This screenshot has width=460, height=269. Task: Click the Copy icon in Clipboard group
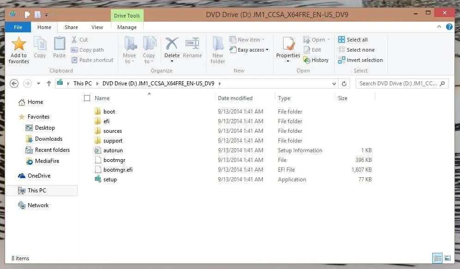pyautogui.click(x=40, y=43)
